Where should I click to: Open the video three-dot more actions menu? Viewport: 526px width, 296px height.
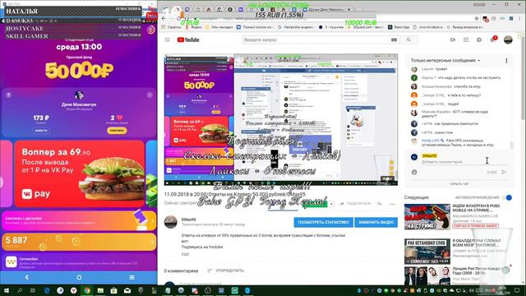pos(392,204)
